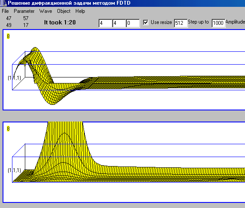Click the wave peak in upper plot

click(x=35, y=50)
